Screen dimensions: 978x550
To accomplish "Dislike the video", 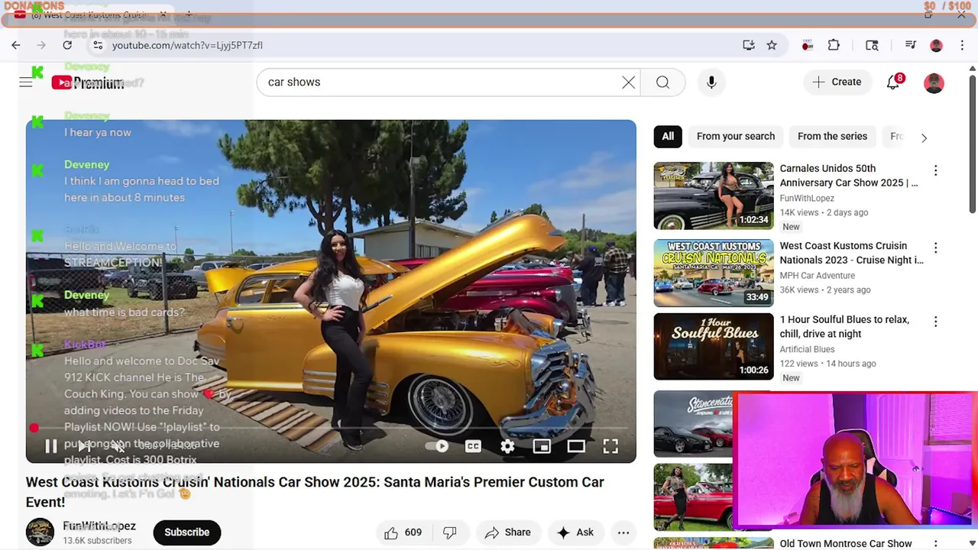I will point(450,532).
